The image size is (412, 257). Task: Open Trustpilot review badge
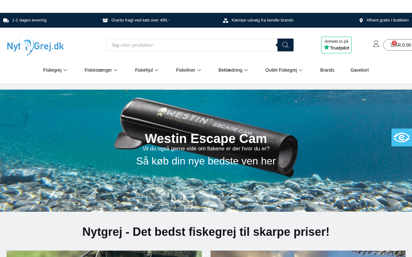point(336,45)
